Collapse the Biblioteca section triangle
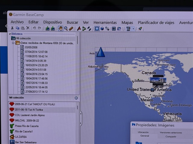This screenshot has width=193, height=144. click(x=10, y=34)
